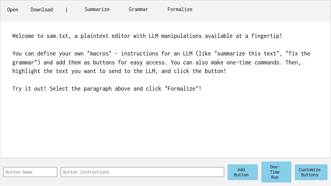Image resolution: width=331 pixels, height=186 pixels.
Task: Run the Grammar macro button
Action: tap(139, 9)
